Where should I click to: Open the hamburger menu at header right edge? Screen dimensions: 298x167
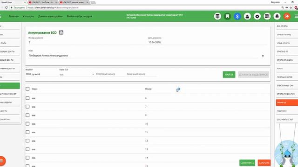tap(296, 16)
